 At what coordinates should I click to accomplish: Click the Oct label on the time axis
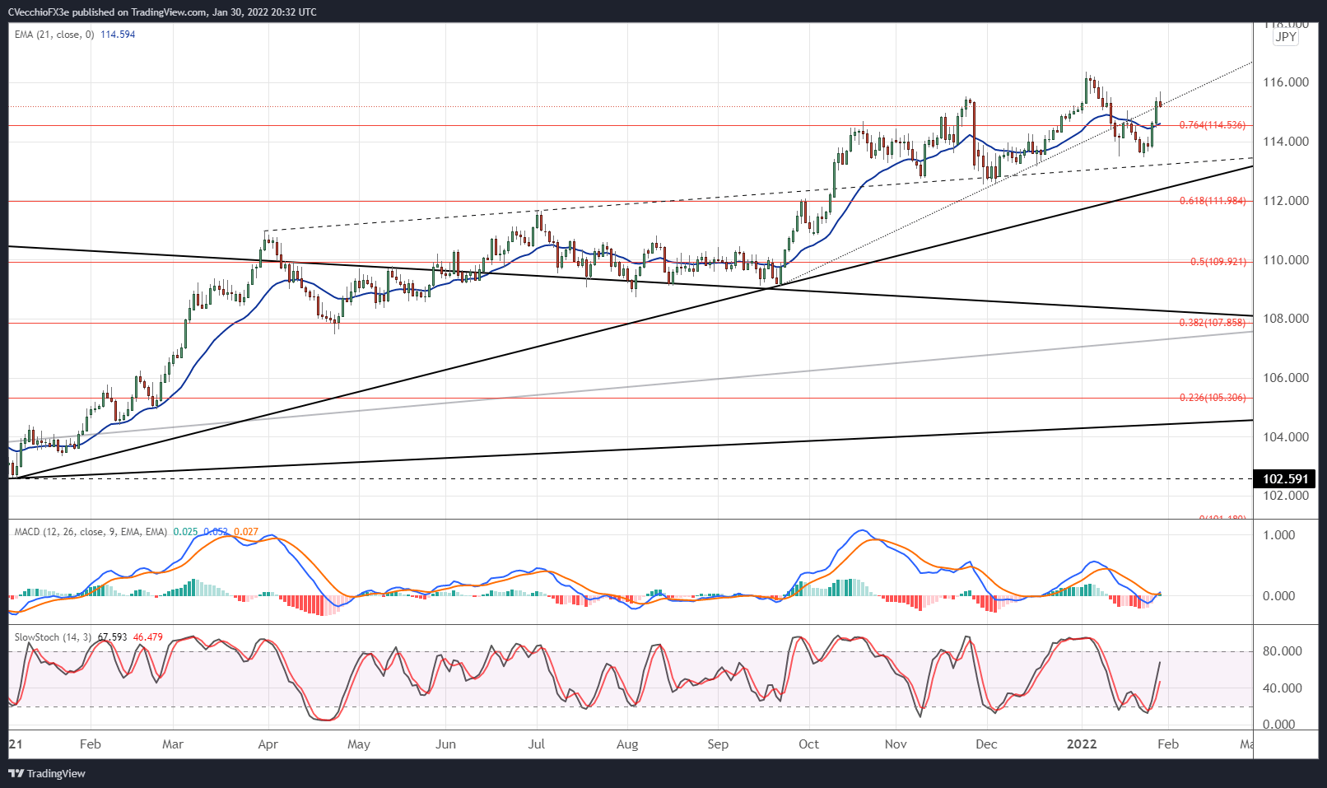click(x=808, y=744)
